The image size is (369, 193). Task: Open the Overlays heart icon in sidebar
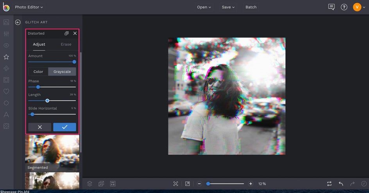(6, 91)
